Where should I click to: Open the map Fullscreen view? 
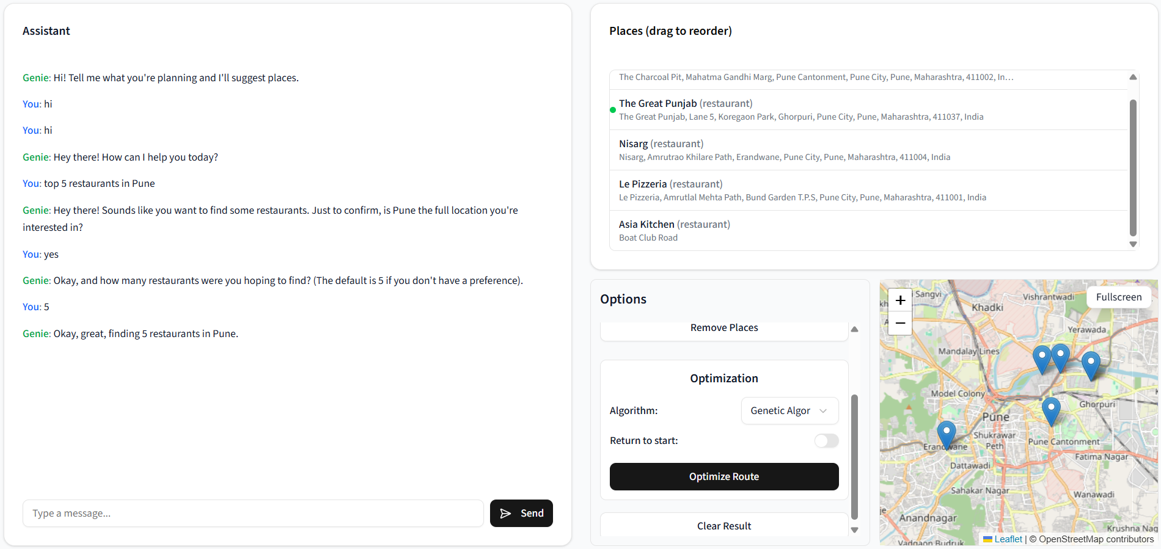point(1118,297)
